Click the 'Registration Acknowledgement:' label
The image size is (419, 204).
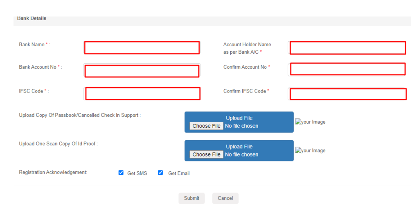pyautogui.click(x=53, y=172)
